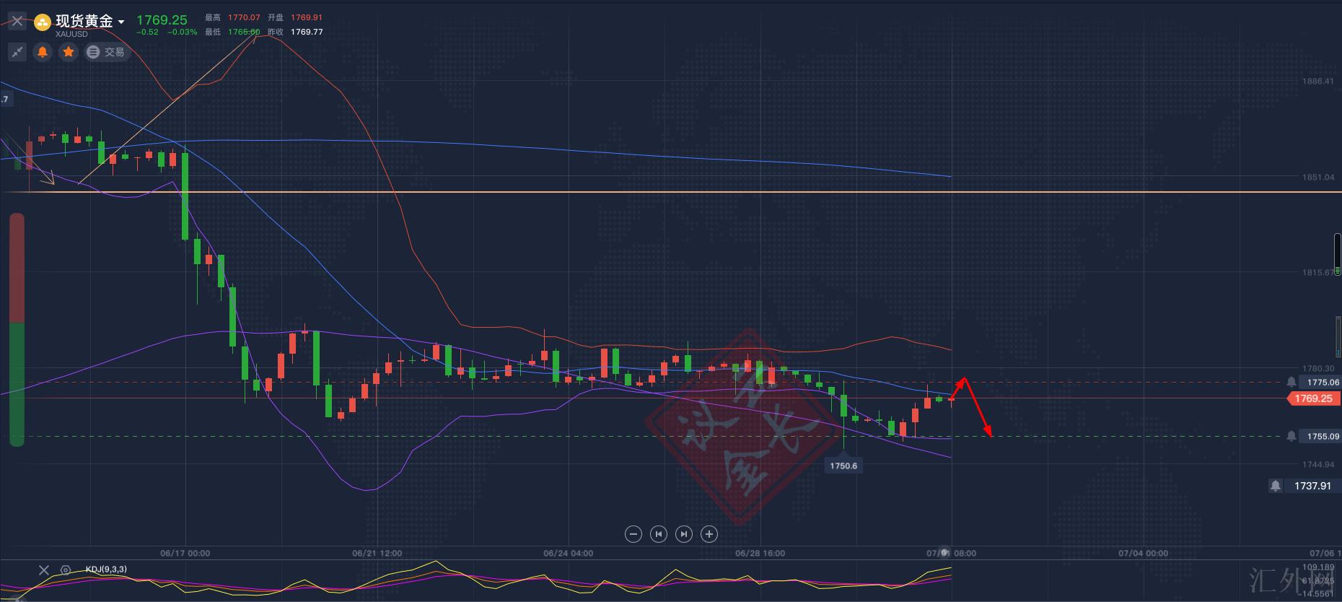Zoom out the chart with minus button
The height and width of the screenshot is (602, 1342).
pyautogui.click(x=633, y=534)
